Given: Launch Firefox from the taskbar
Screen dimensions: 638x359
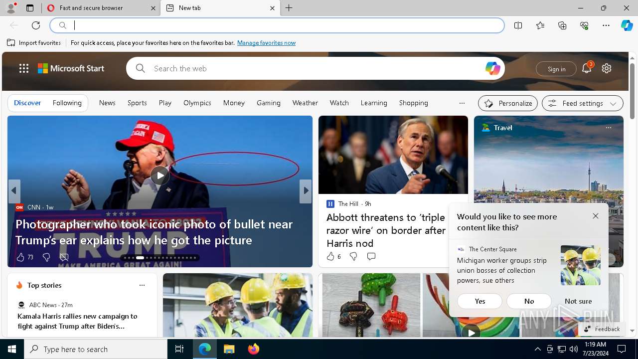Looking at the screenshot, I should 254,349.
